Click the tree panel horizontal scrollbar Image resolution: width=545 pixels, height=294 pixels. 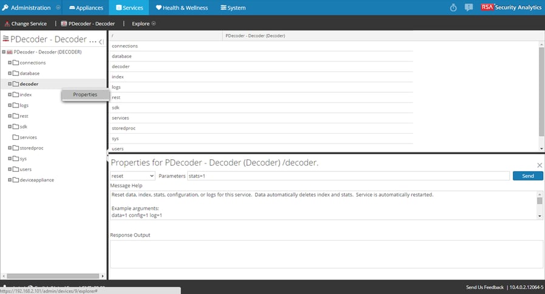53,276
